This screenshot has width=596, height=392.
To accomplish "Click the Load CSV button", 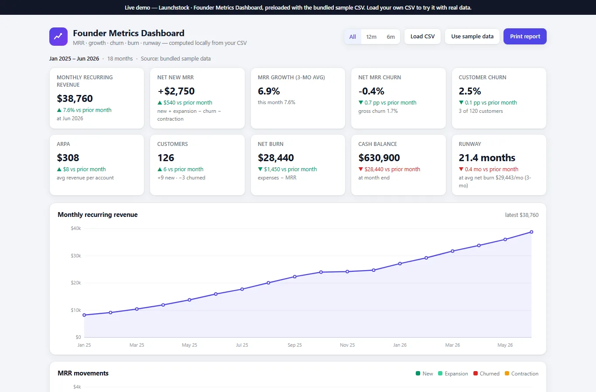I will [422, 37].
